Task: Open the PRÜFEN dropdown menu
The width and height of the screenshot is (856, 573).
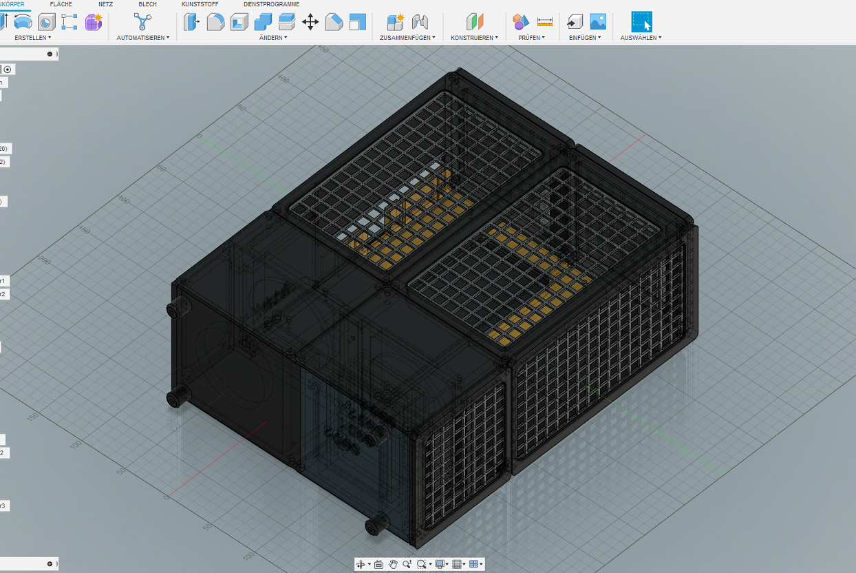Action: (532, 38)
